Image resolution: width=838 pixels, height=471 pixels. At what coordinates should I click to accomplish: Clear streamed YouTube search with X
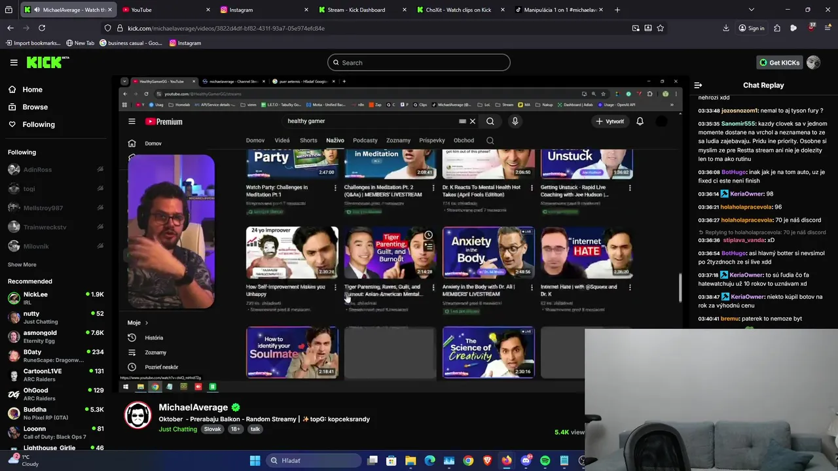(x=472, y=121)
